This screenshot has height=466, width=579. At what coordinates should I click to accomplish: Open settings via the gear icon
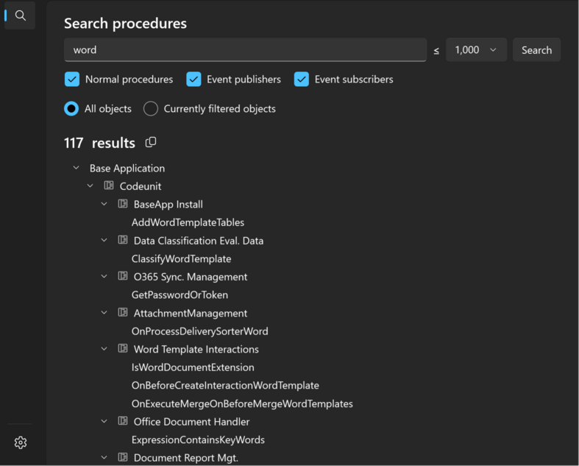[x=21, y=442]
